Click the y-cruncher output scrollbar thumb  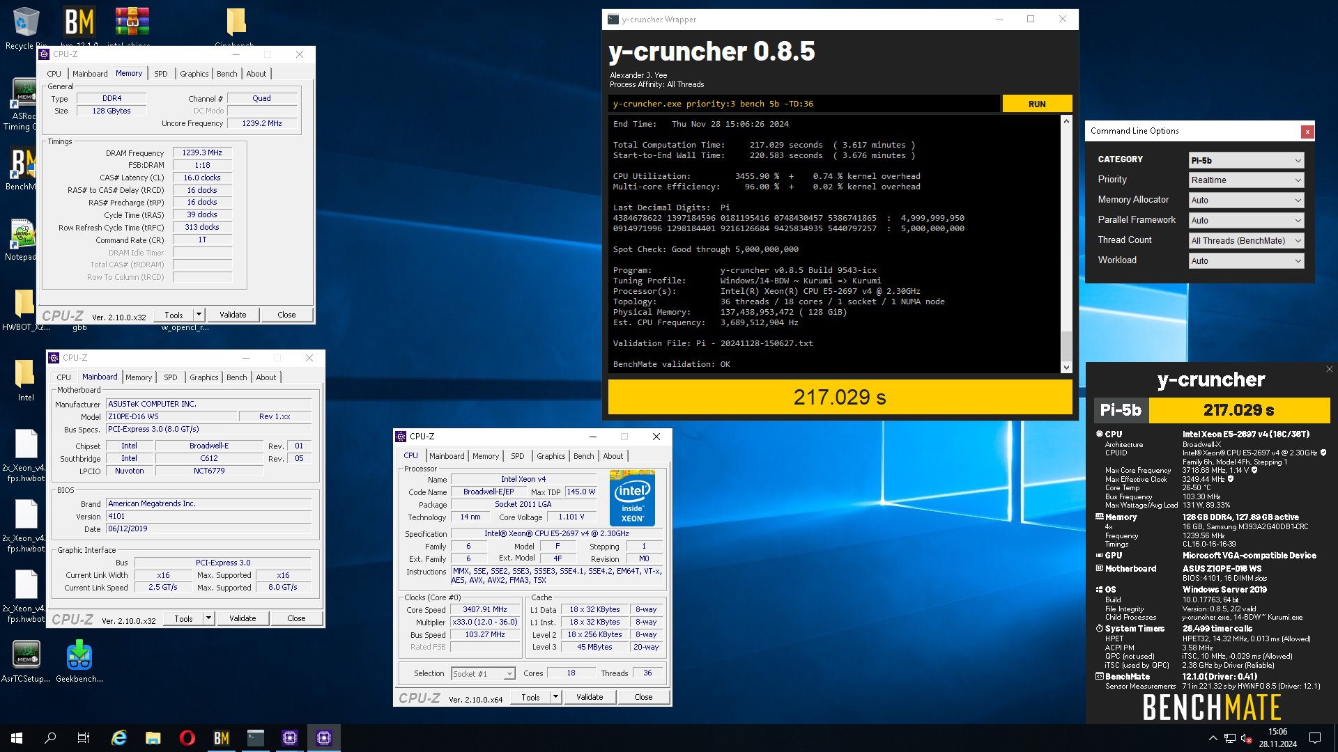(1066, 345)
